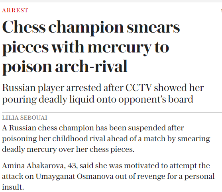
Task: Click the headline word 'Chess'
Action: point(24,27)
